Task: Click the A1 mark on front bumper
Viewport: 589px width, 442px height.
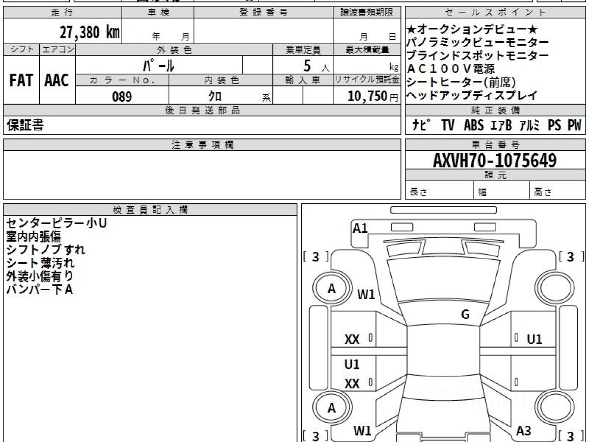Action: pos(360,228)
